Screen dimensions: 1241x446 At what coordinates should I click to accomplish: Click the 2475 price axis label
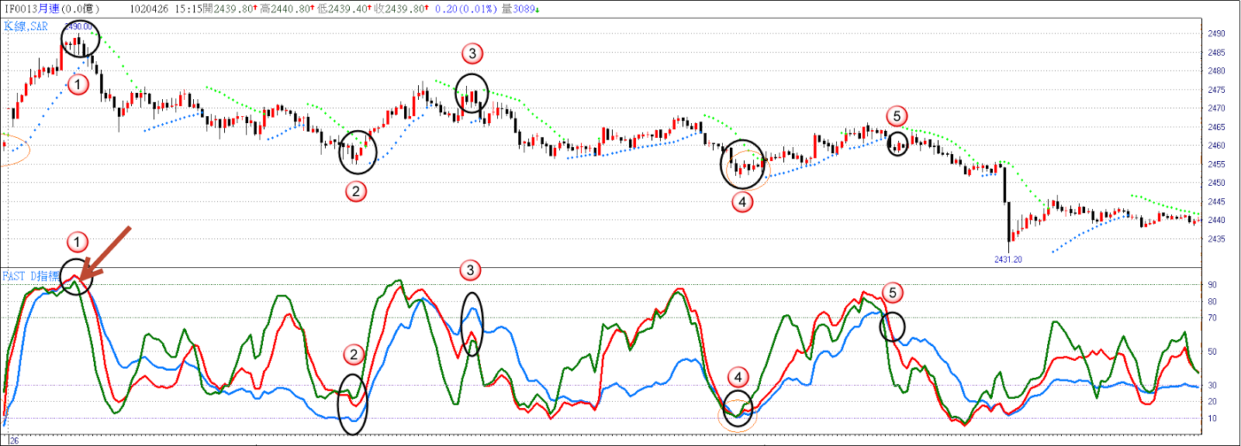pos(1216,90)
